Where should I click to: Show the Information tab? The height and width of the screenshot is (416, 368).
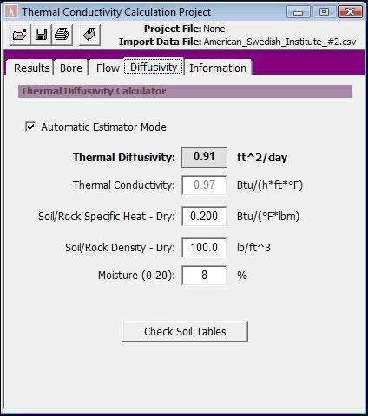(x=218, y=68)
